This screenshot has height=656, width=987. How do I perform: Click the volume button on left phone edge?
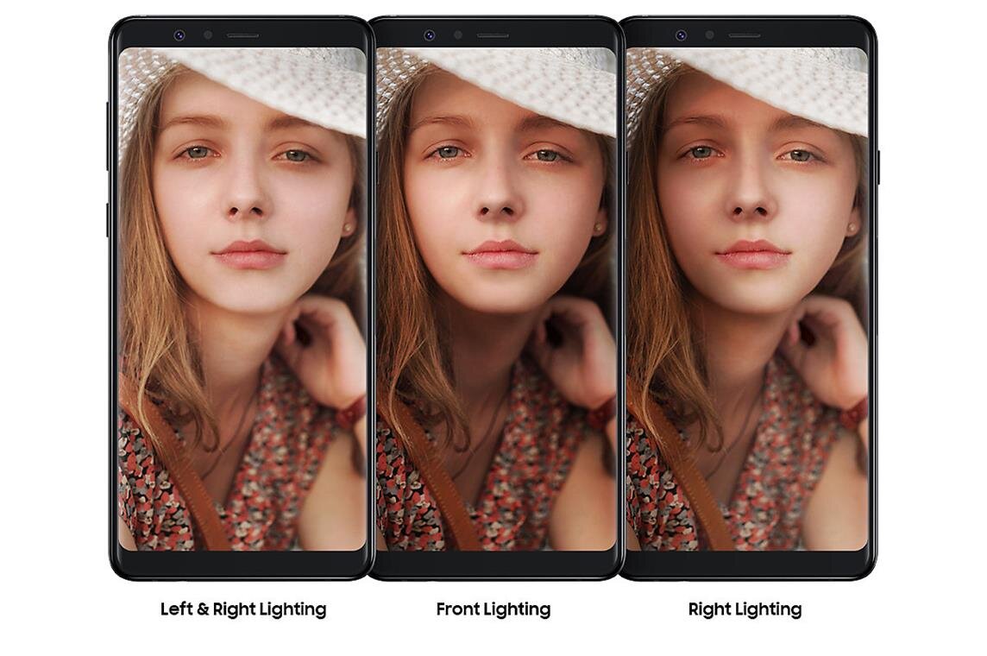point(108,136)
